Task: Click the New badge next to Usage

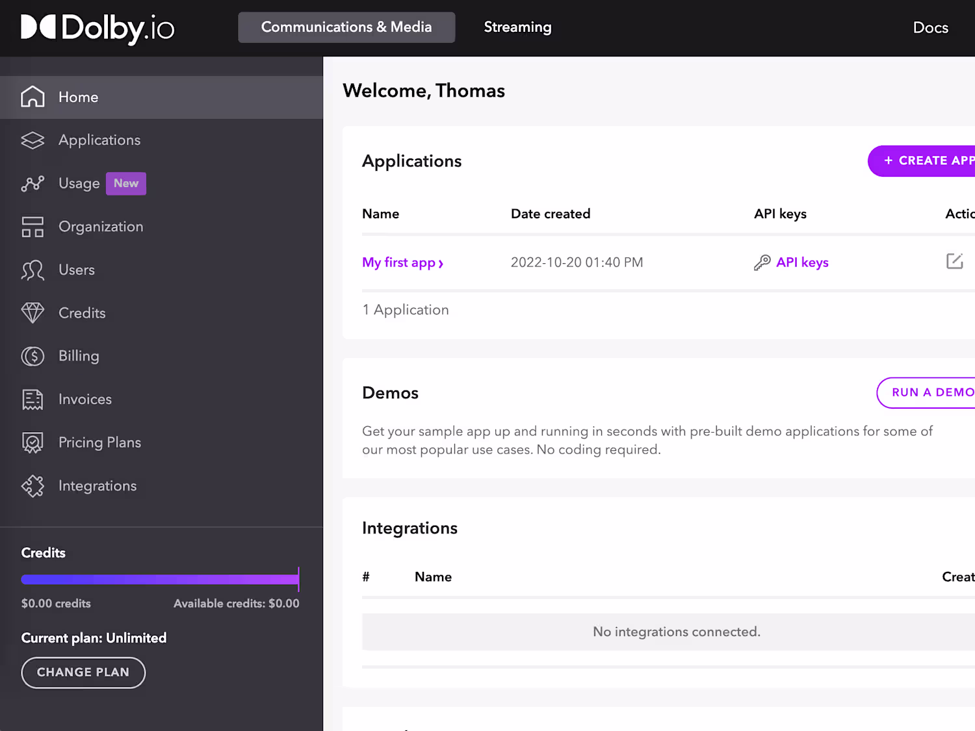Action: coord(126,183)
